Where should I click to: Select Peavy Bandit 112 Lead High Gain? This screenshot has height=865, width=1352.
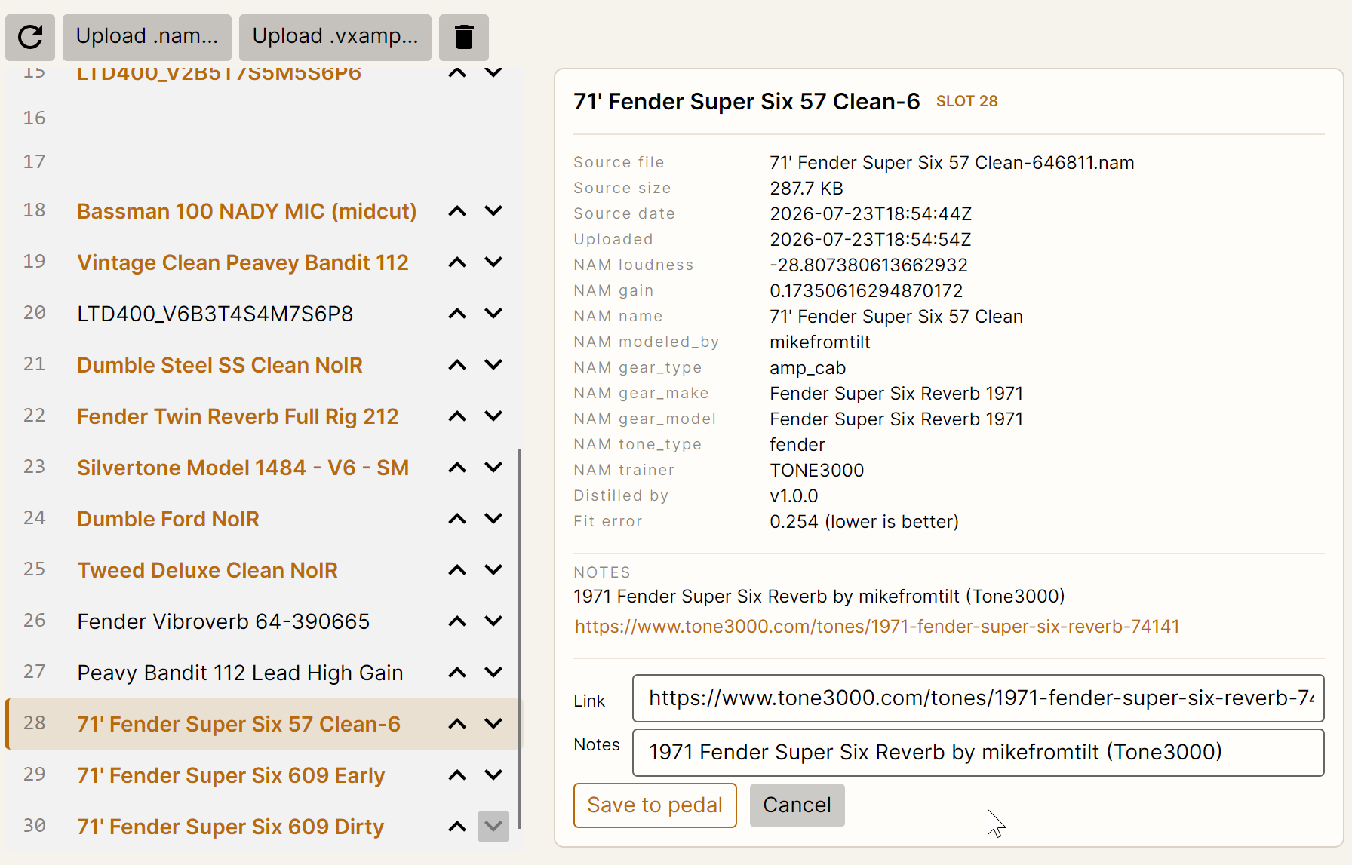point(240,673)
